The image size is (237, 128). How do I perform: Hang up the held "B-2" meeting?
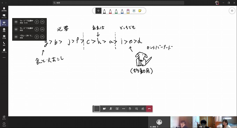point(42,29)
